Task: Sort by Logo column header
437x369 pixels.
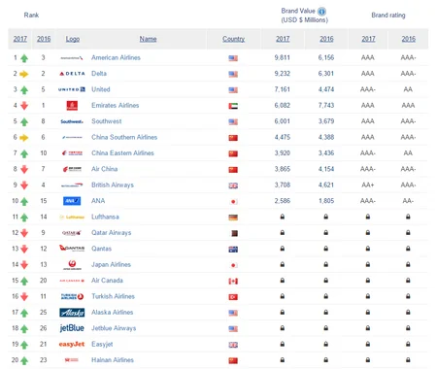Action: point(73,39)
